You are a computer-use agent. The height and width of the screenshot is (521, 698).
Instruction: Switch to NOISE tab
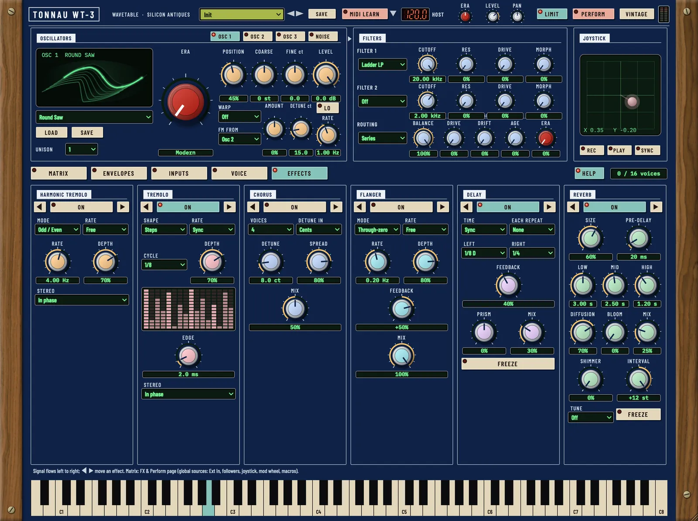pyautogui.click(x=323, y=36)
